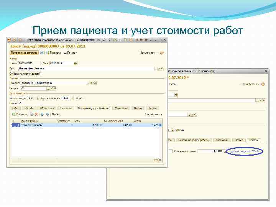Switch to the Объективно tab
This screenshot has width=276, height=207.
47,108
